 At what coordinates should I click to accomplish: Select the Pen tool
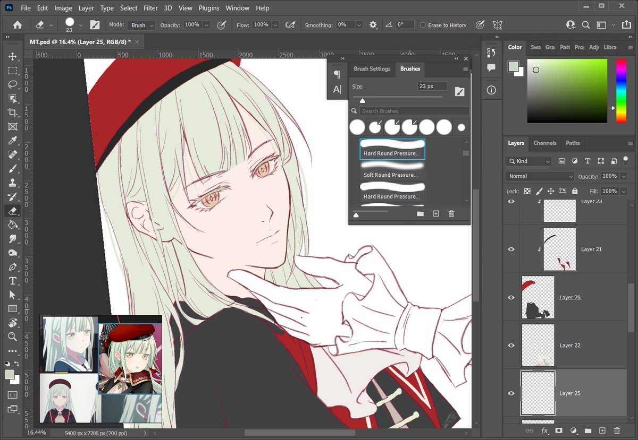tap(13, 266)
